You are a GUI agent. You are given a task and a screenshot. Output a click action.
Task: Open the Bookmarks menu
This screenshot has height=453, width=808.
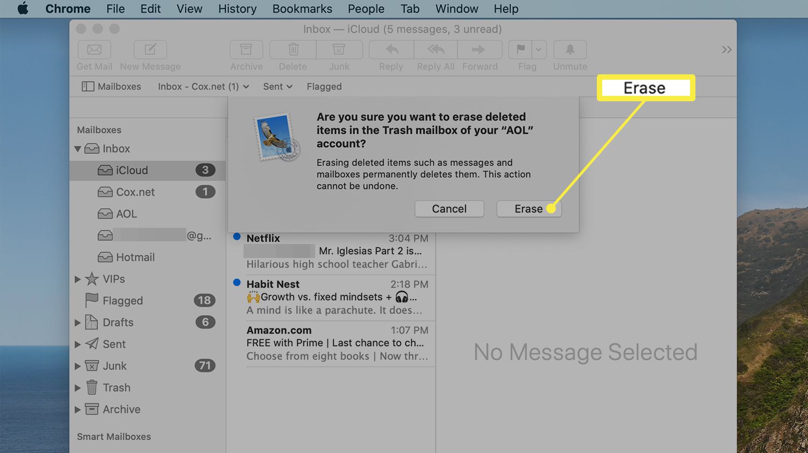point(302,9)
